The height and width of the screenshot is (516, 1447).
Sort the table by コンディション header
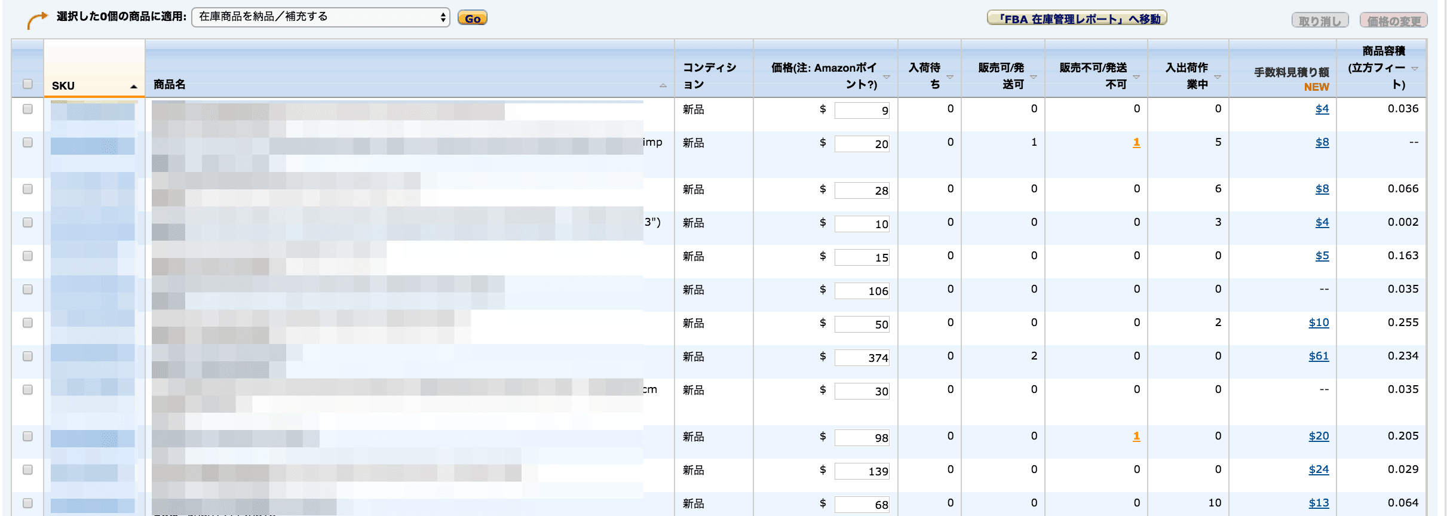coord(709,76)
